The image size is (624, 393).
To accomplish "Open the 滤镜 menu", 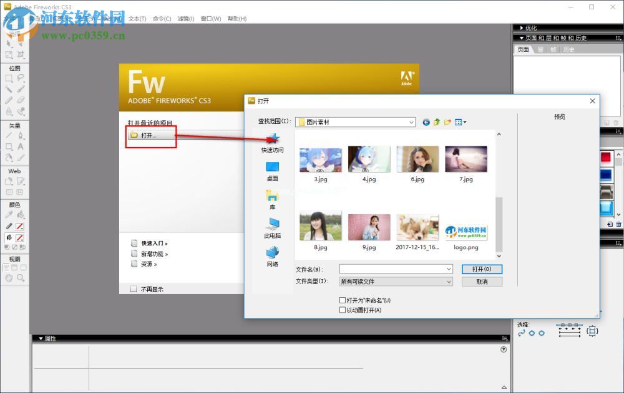I will pos(185,19).
